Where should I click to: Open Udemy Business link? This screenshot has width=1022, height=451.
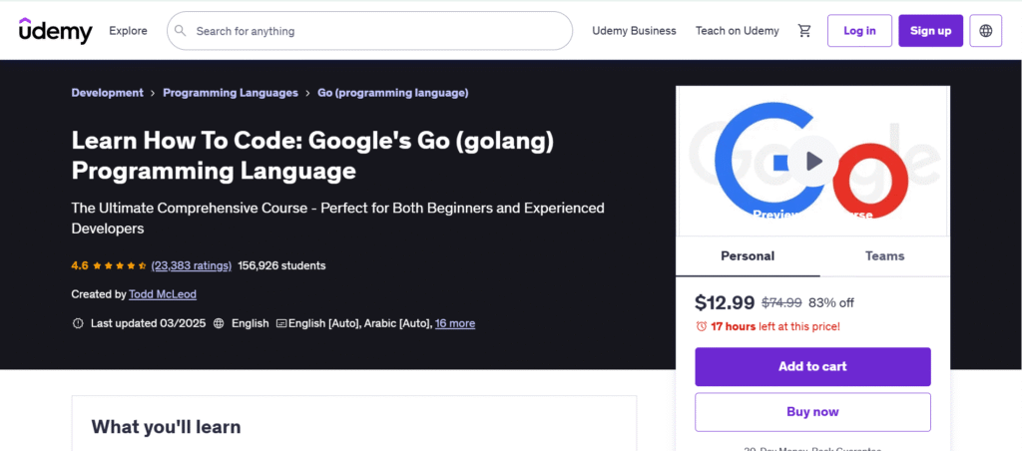coord(634,31)
